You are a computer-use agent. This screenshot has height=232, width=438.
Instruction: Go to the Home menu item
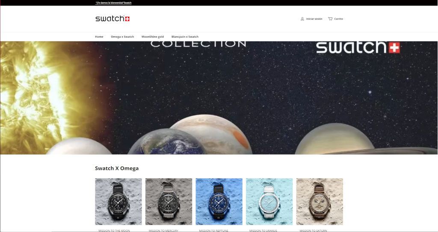click(x=99, y=37)
